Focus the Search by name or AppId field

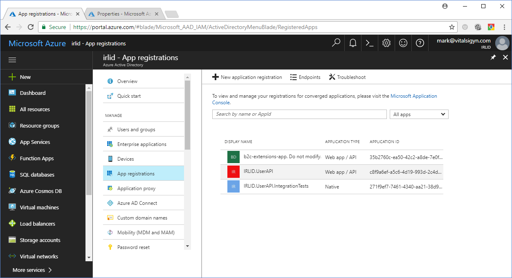pyautogui.click(x=299, y=114)
